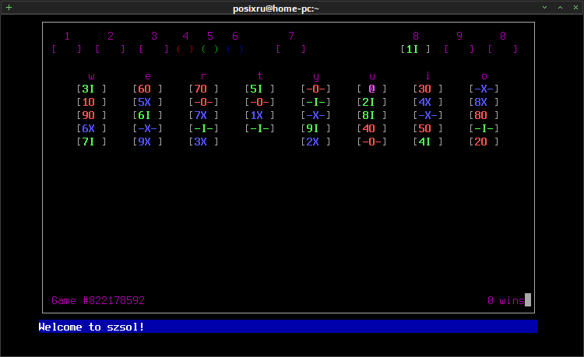Pick the red 30 card
The width and height of the screenshot is (584, 357).
pos(427,89)
